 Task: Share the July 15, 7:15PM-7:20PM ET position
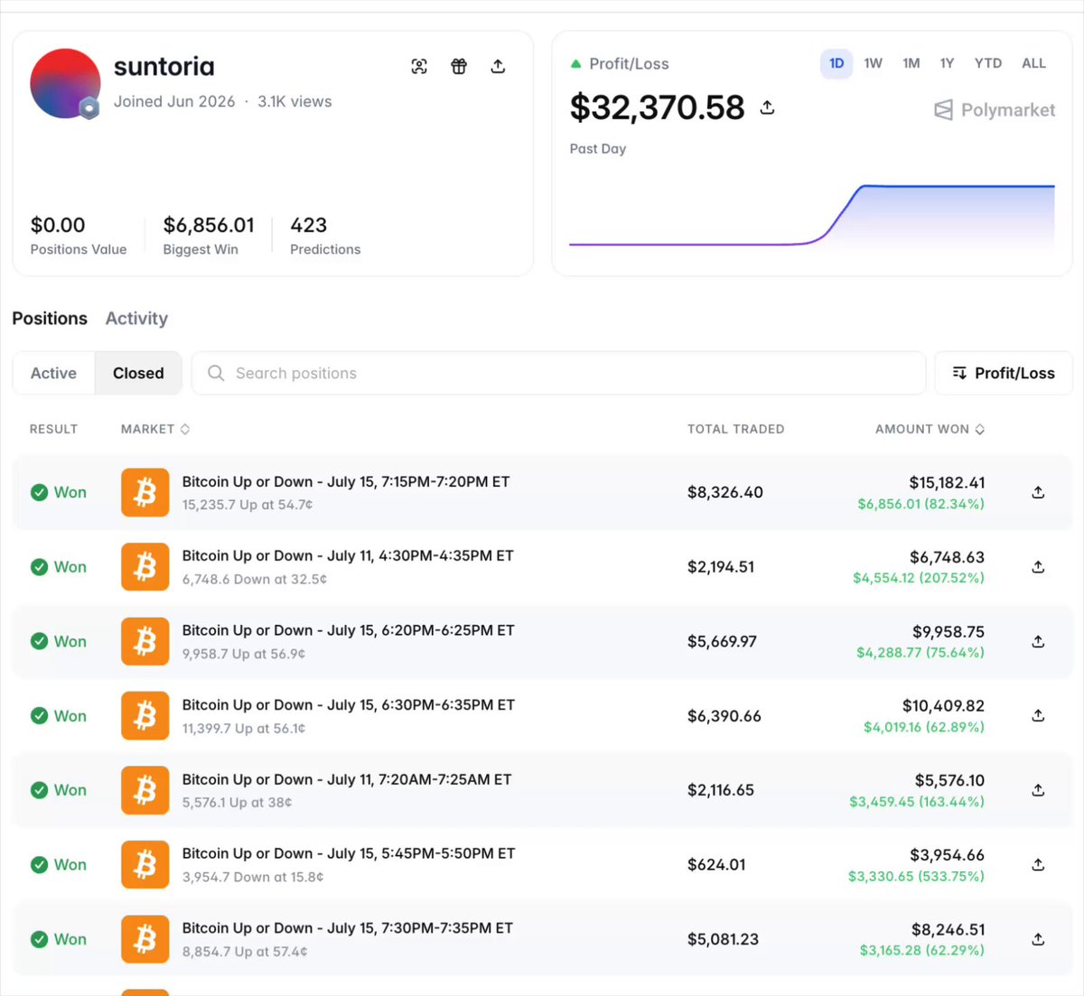pos(1038,492)
